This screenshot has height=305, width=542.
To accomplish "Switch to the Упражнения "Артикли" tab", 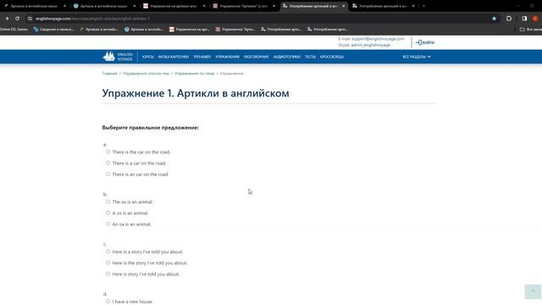I will [x=244, y=6].
